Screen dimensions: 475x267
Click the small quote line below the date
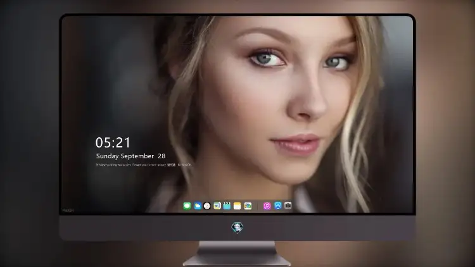coord(144,165)
